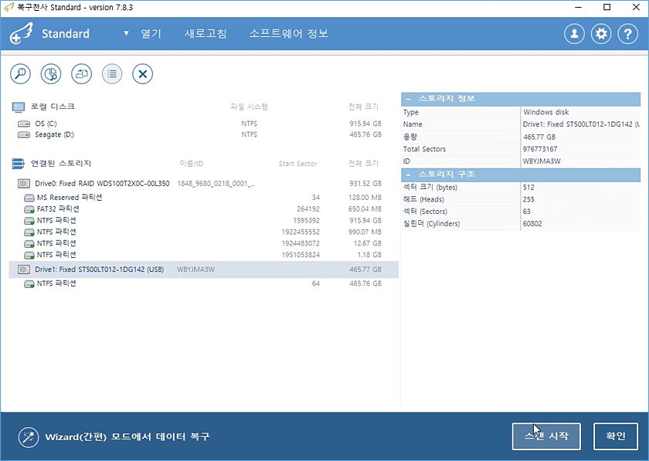Toggle the list view icon
This screenshot has width=649, height=461.
[112, 74]
